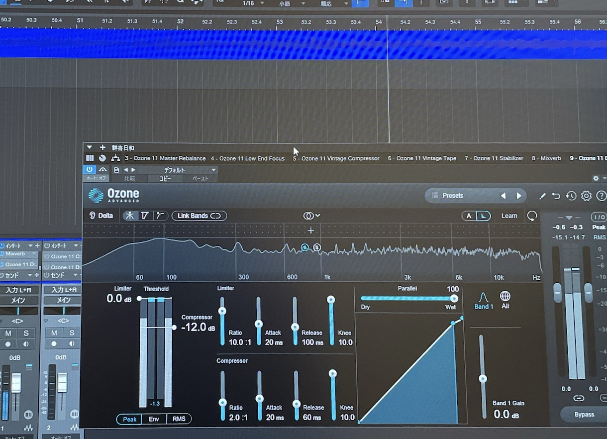Screen dimensions: 607x439
Task: Open the plugin window gear options menu
Action: tap(596, 178)
